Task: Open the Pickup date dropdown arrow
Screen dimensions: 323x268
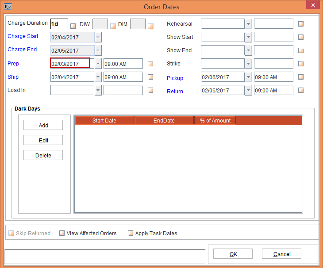Action: [249, 77]
